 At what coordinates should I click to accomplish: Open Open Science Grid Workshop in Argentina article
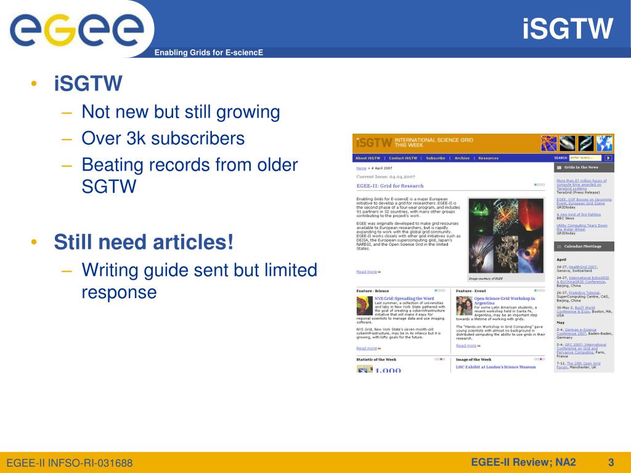tap(505, 301)
